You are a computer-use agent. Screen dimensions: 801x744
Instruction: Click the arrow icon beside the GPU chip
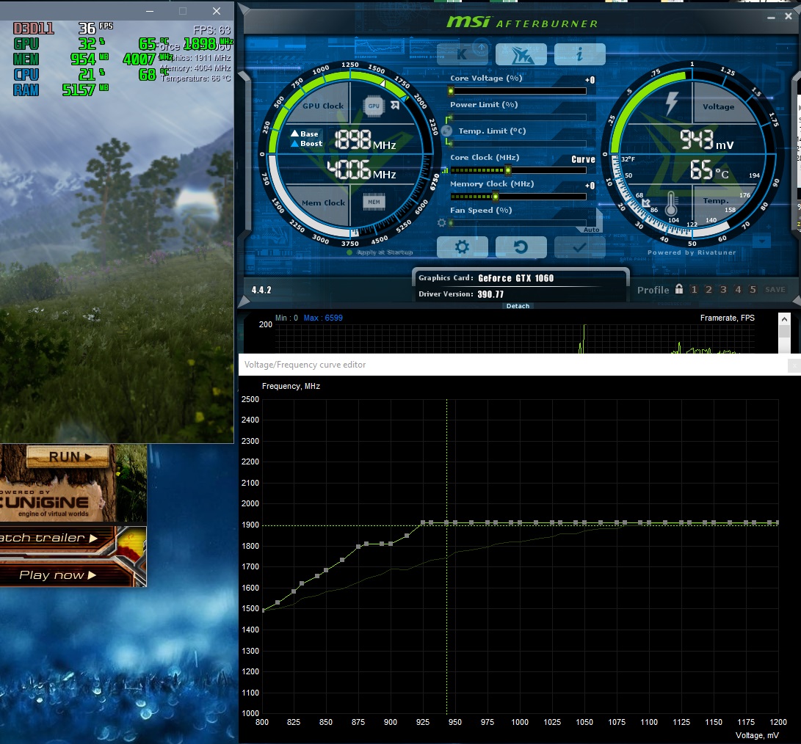pyautogui.click(x=395, y=105)
